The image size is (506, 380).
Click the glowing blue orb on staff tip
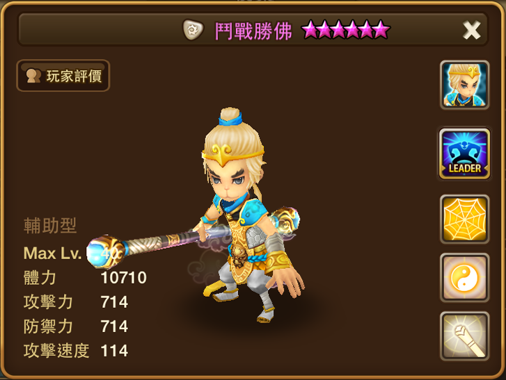[101, 253]
